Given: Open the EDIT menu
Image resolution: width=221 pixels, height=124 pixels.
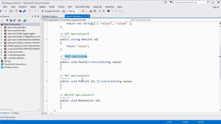Looking at the screenshot, I should pos(5,7).
